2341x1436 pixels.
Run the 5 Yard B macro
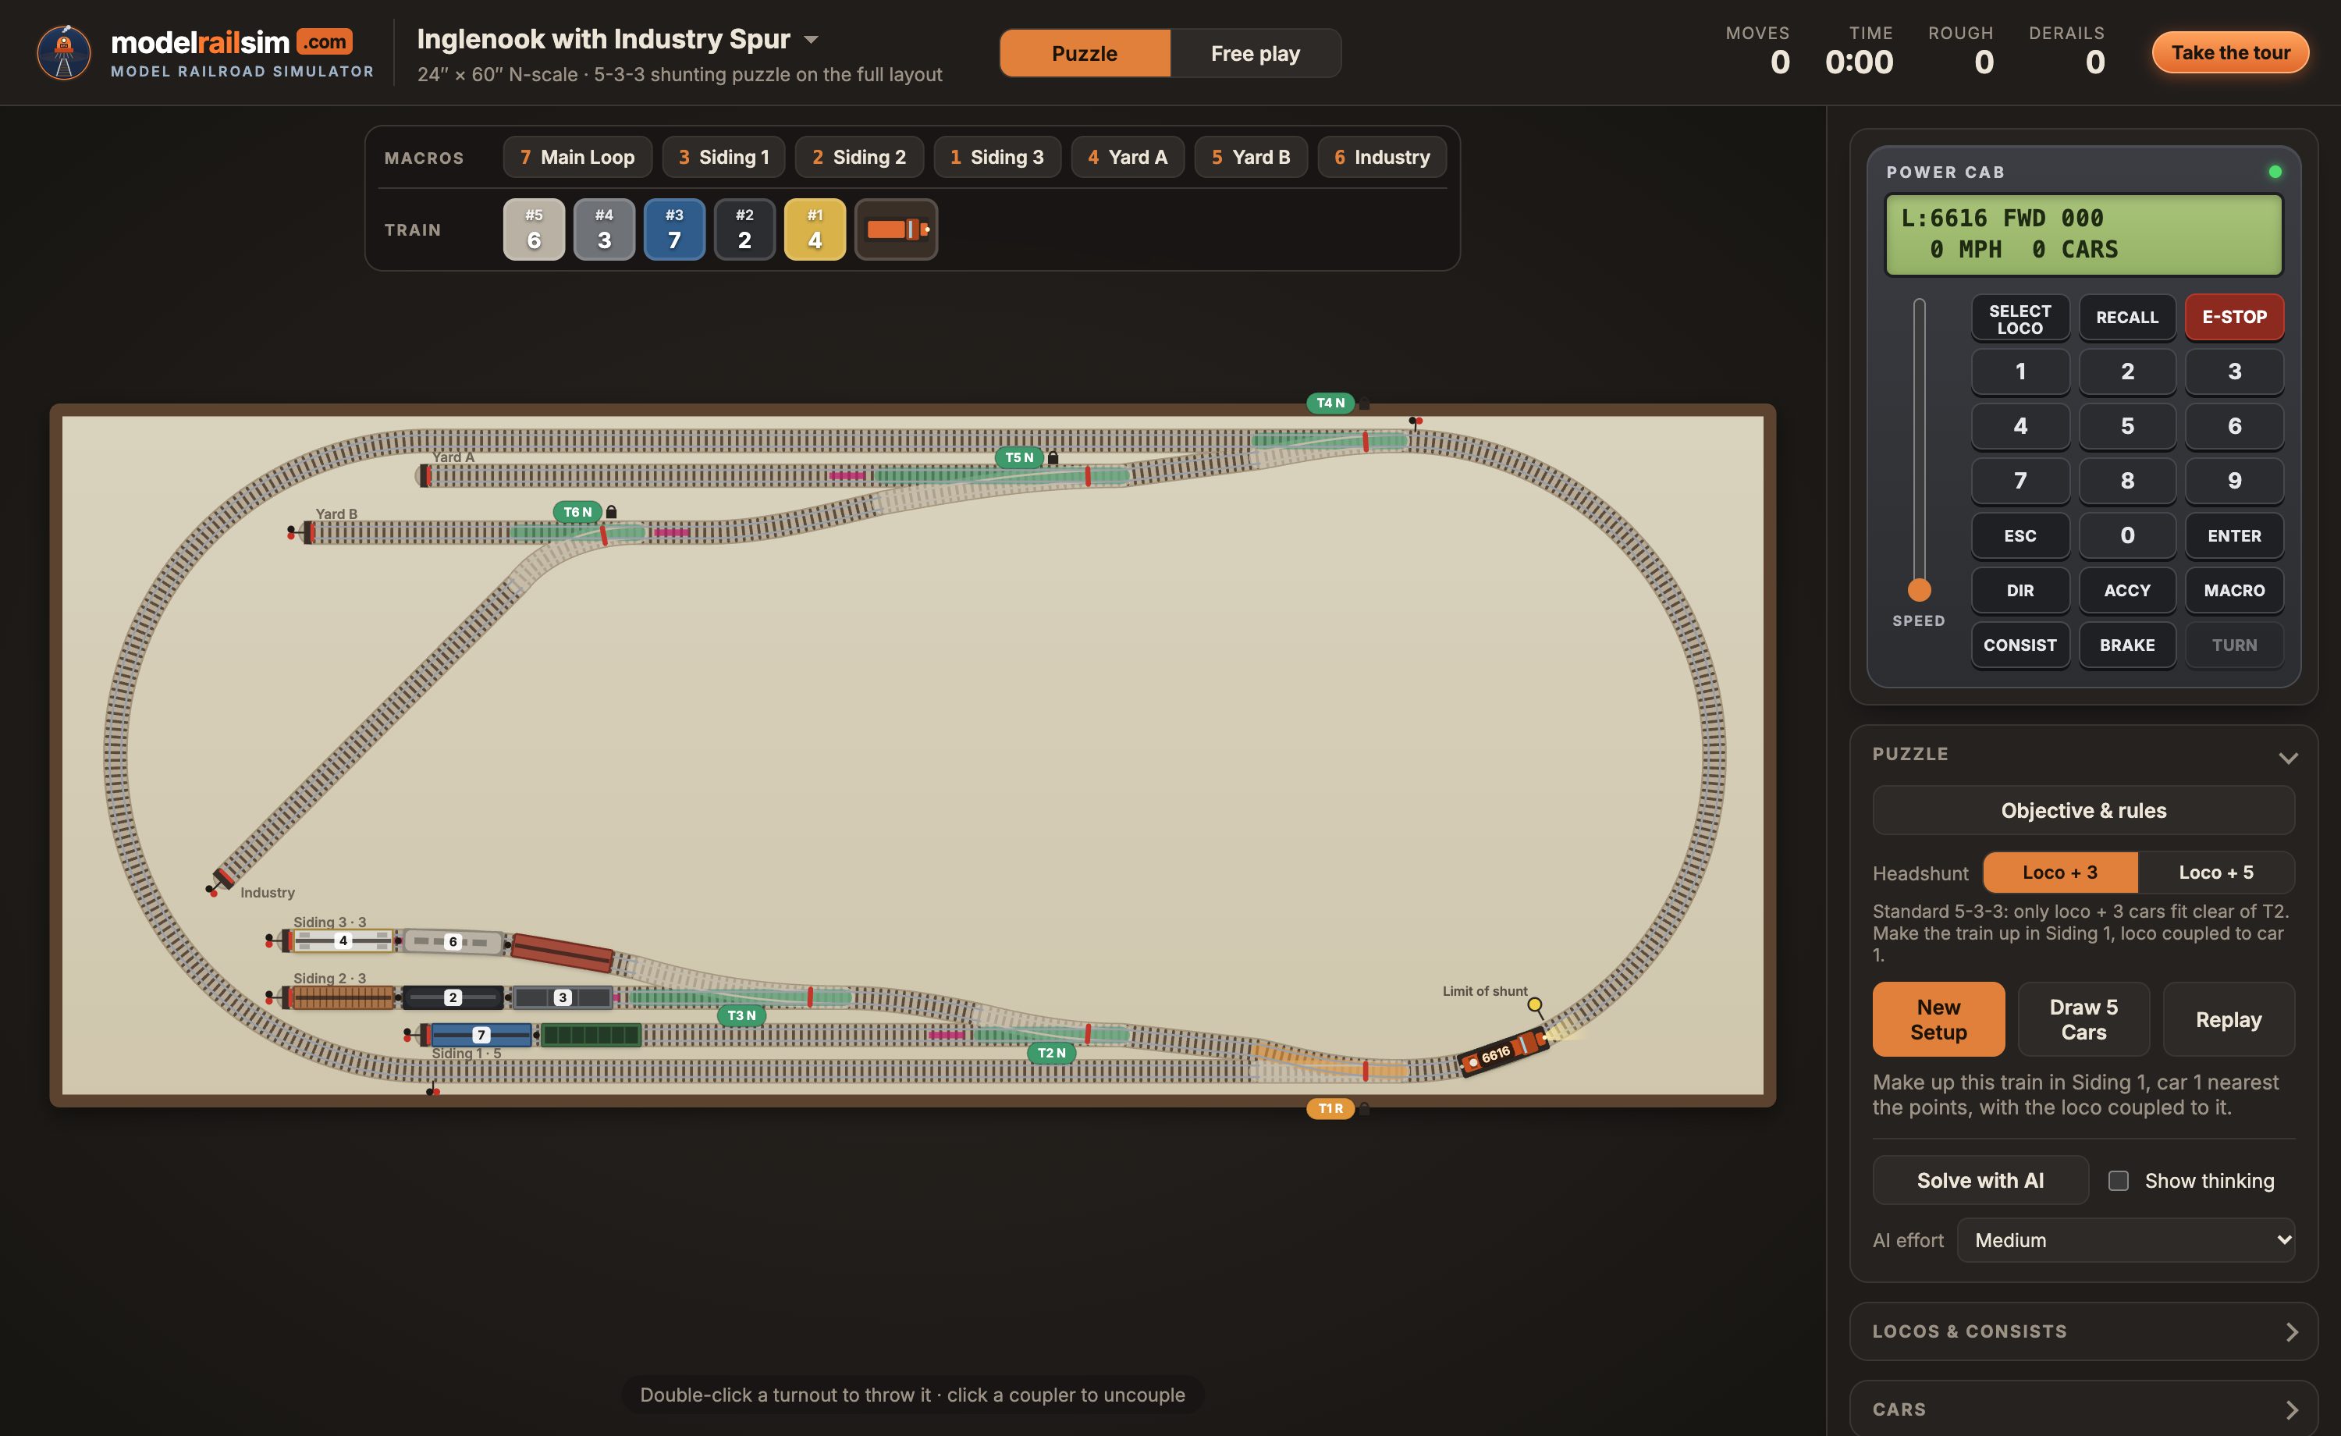[1250, 157]
